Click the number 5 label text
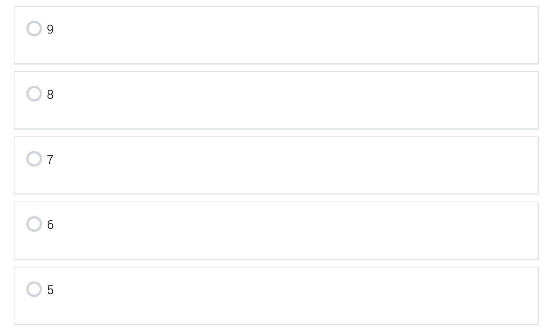 click(x=50, y=290)
